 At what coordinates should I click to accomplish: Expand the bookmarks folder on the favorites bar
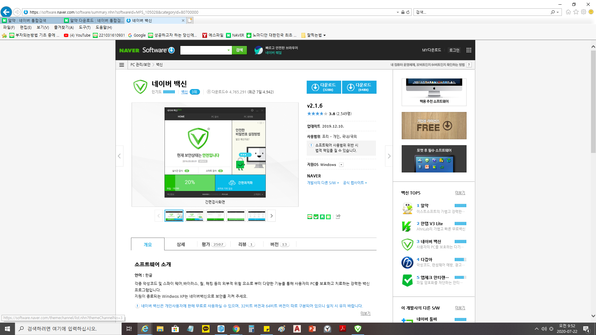[314, 35]
